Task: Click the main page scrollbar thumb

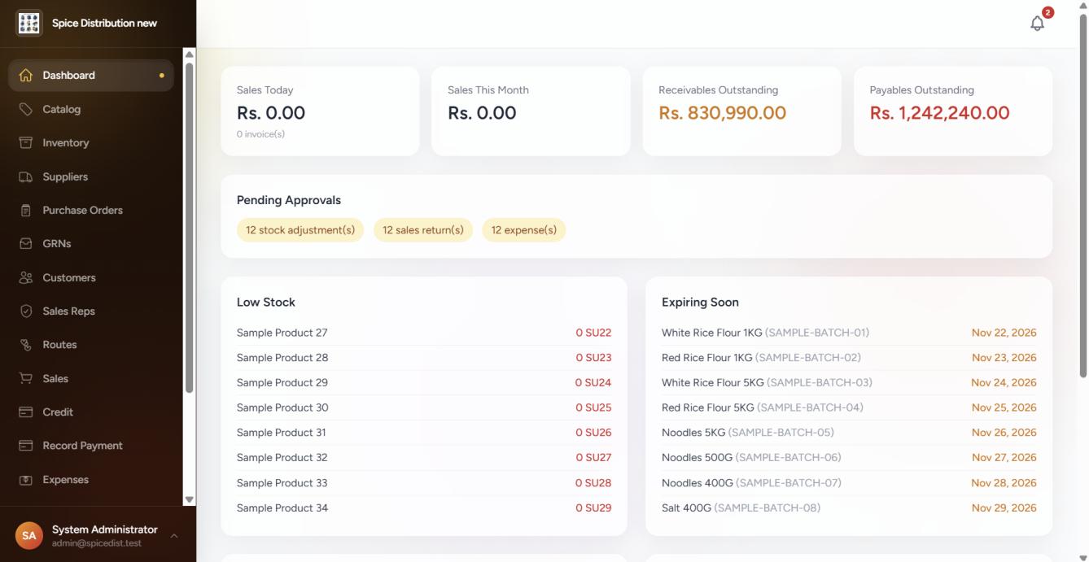Action: coord(1082,195)
